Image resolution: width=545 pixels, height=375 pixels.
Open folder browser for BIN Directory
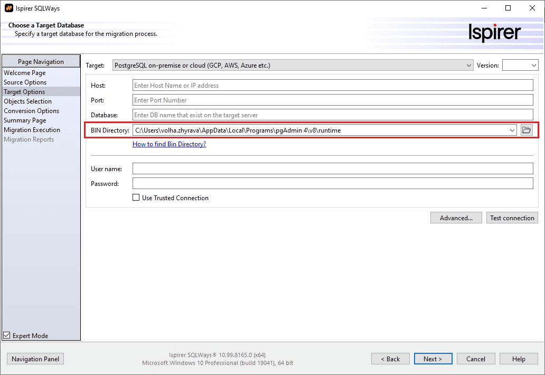pyautogui.click(x=526, y=130)
